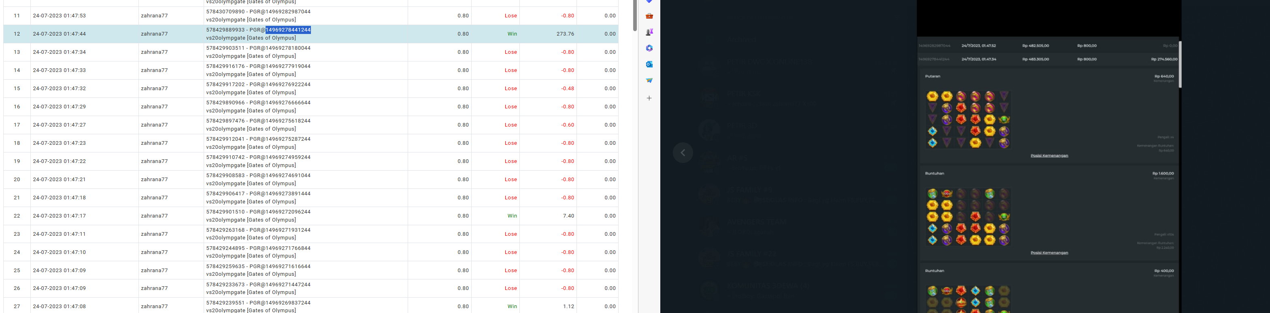This screenshot has height=313, width=1270.
Task: Click the round back chevron button
Action: pyautogui.click(x=683, y=152)
